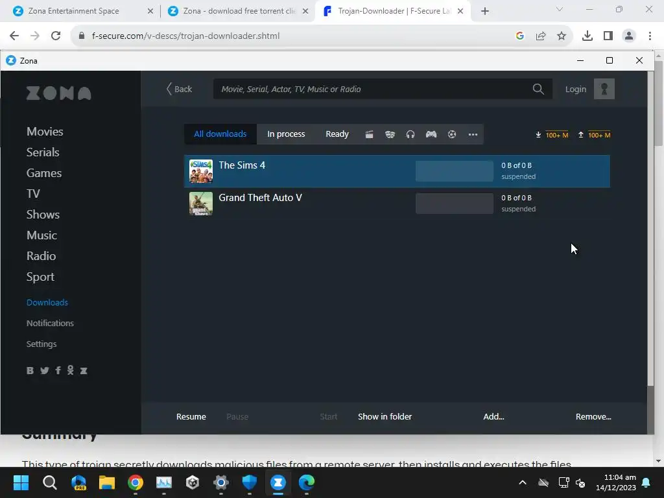Screen dimensions: 664x498
Task: Open the Zona site icon in social row
Action: point(84,370)
